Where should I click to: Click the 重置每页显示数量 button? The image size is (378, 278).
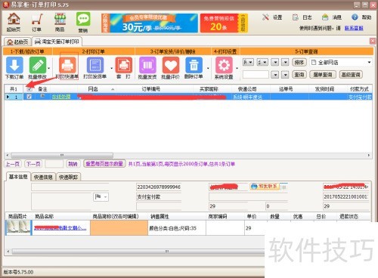pos(104,164)
